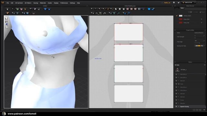Click the help question mark icon
The height and width of the screenshot is (116, 207).
tap(174, 3)
